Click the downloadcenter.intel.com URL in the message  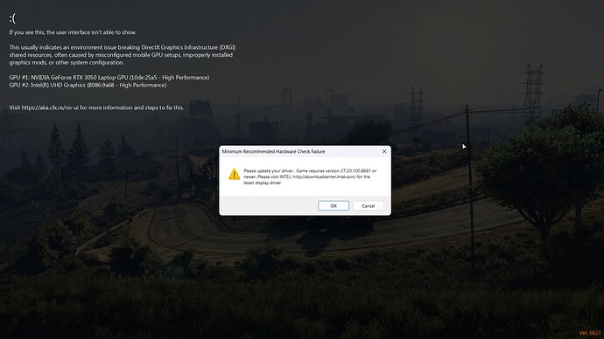[x=325, y=176]
